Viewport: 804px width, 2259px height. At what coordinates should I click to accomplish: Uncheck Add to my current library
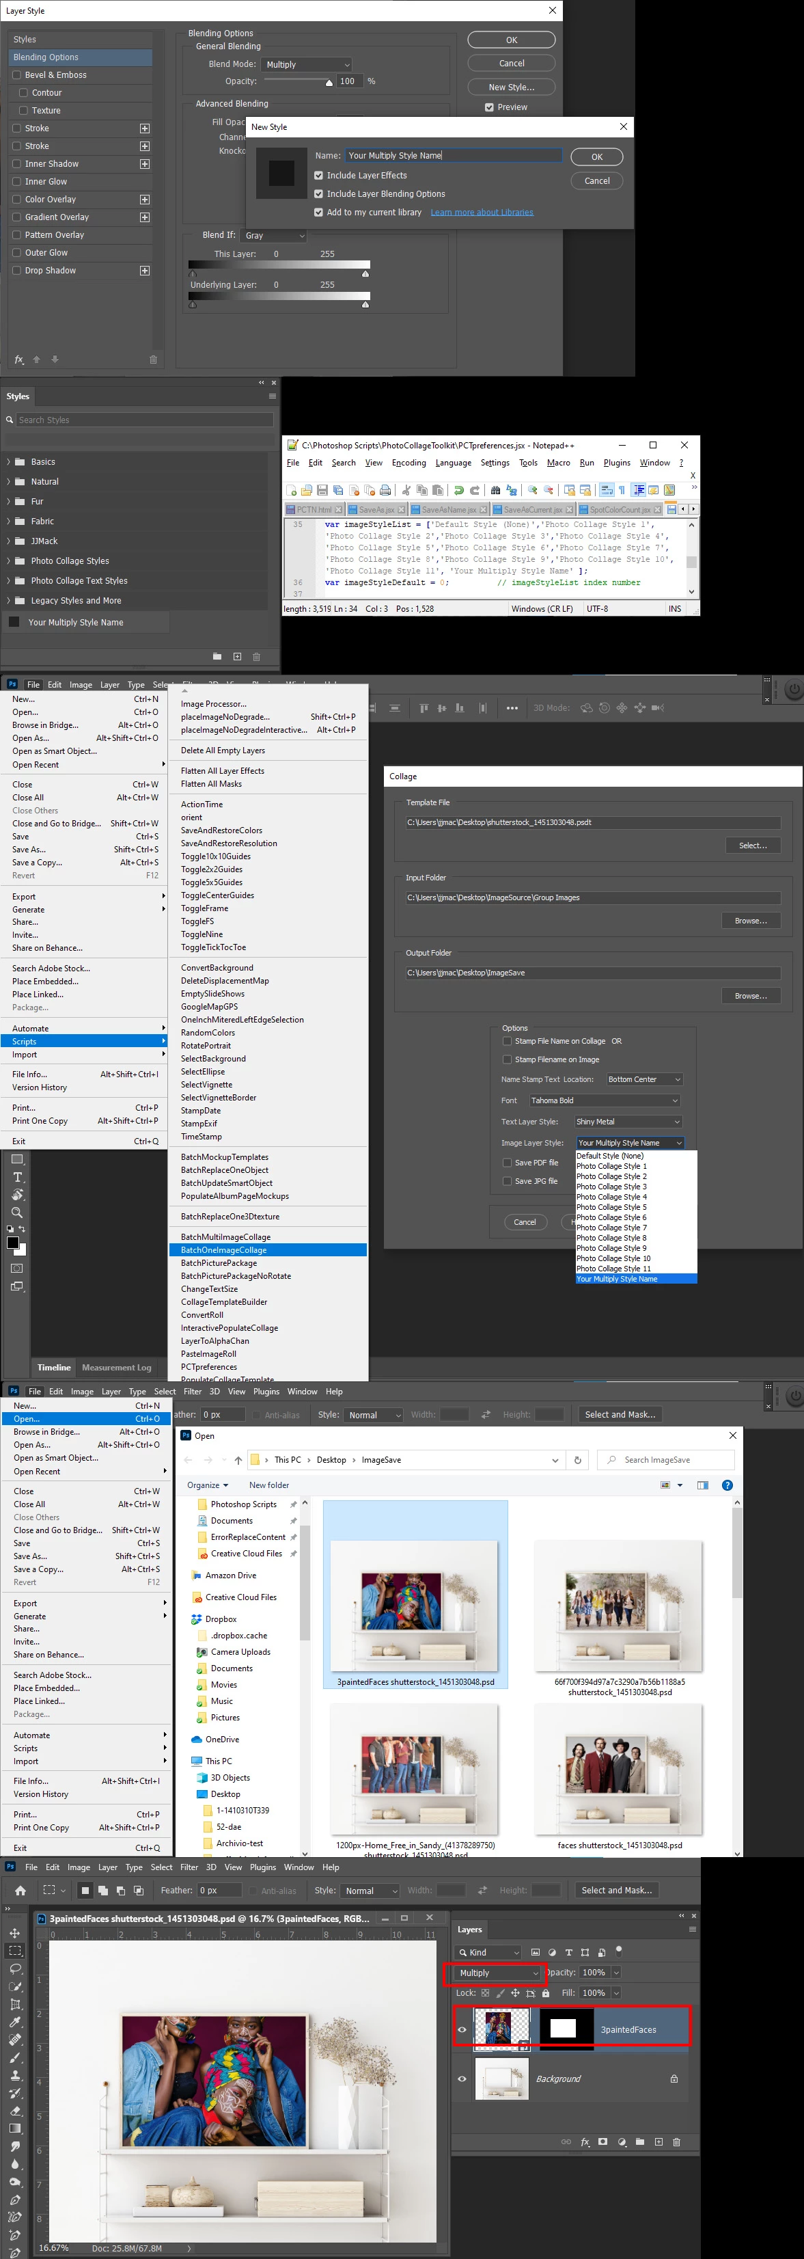pos(318,212)
